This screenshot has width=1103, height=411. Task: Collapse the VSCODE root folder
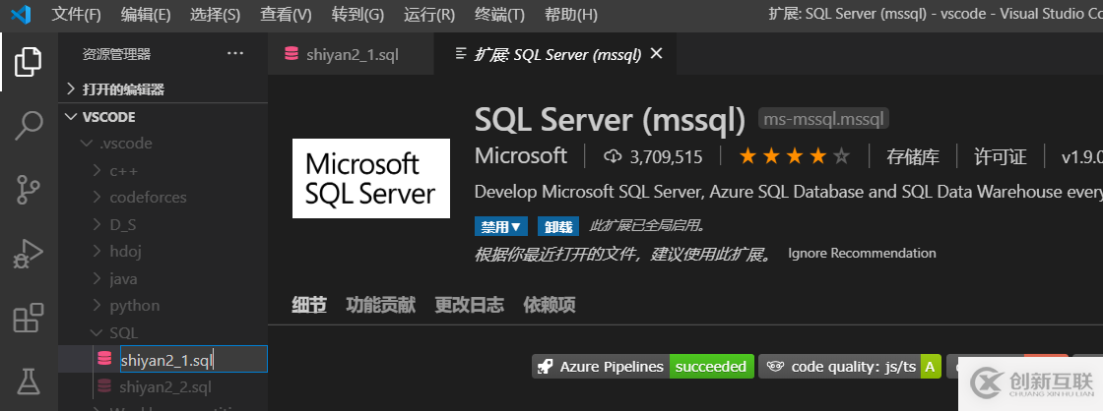pyautogui.click(x=70, y=117)
